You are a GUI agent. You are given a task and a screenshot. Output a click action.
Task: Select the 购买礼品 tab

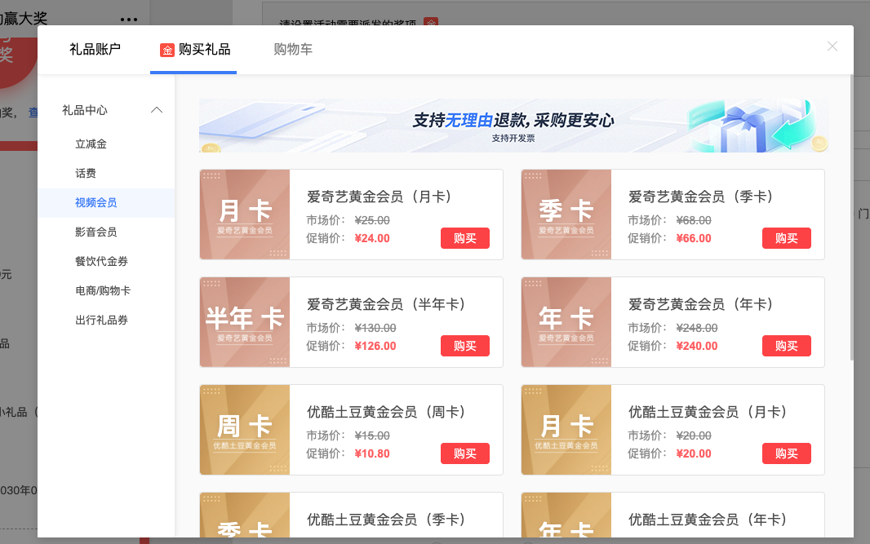point(193,50)
